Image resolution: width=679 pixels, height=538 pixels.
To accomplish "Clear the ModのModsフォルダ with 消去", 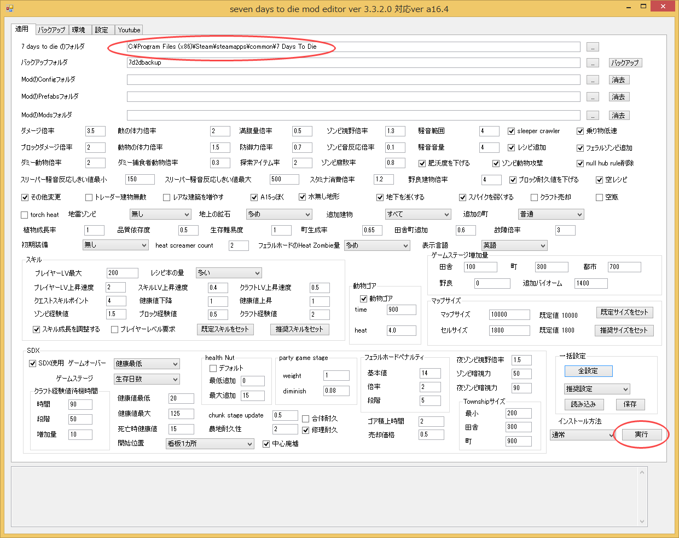I will (619, 116).
